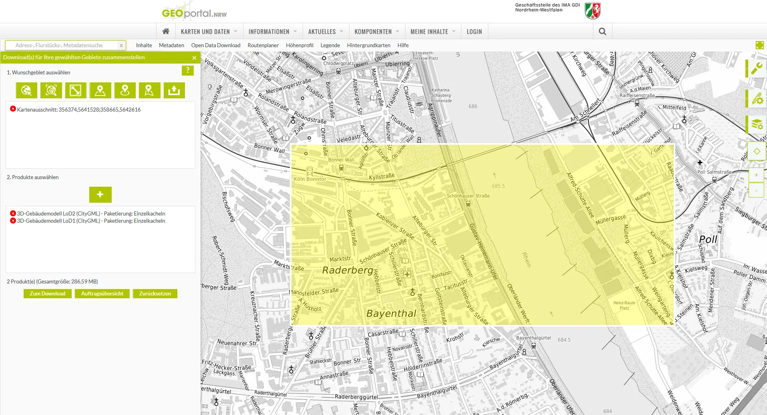This screenshot has height=415, width=767.
Task: Select the pin-with-circle area tool
Action: [x=125, y=90]
